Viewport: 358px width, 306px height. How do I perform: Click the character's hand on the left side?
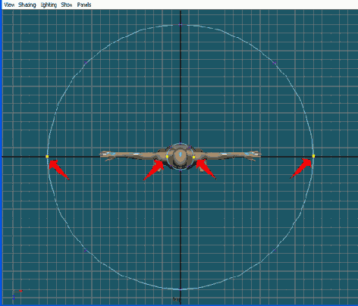pyautogui.click(x=107, y=156)
